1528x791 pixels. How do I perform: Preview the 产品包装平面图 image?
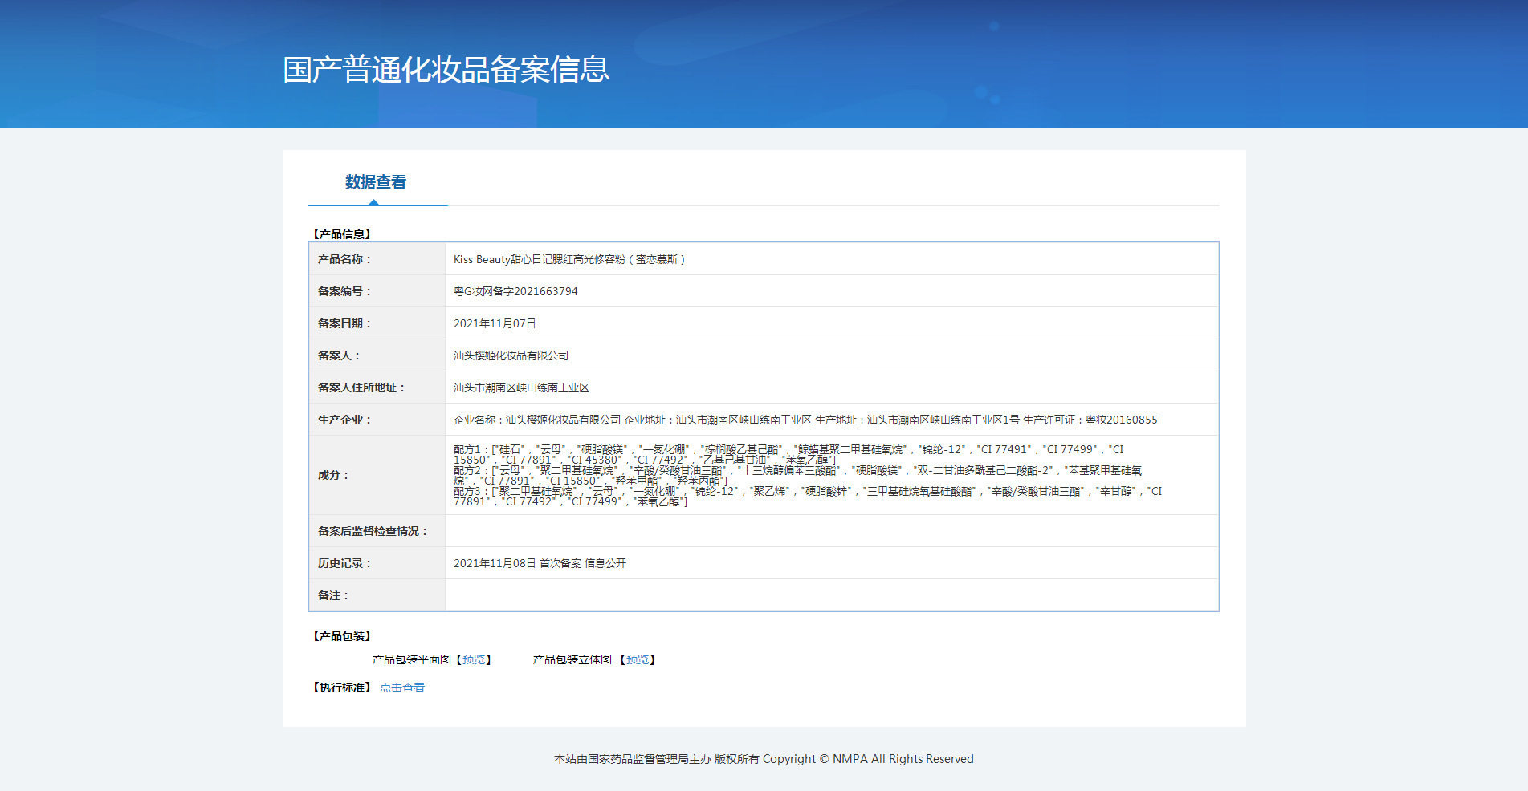[474, 659]
